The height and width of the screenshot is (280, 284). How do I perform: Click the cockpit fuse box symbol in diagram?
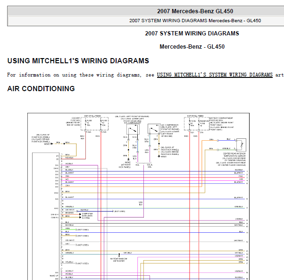[94, 124]
